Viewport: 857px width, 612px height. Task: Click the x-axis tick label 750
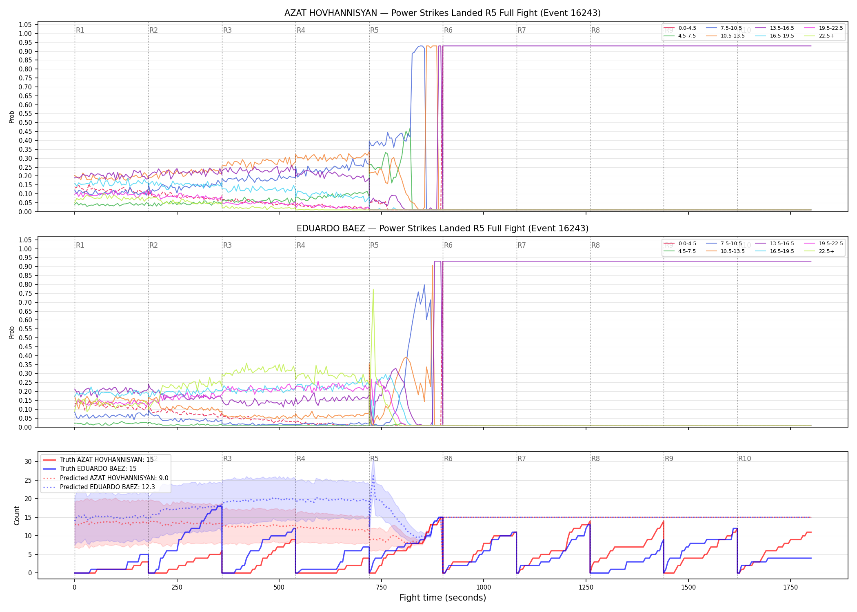(x=381, y=588)
